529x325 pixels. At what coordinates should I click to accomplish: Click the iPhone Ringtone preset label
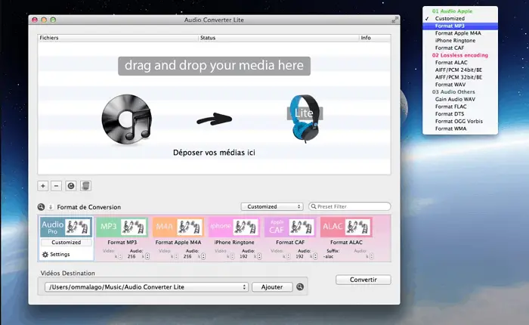coord(234,243)
